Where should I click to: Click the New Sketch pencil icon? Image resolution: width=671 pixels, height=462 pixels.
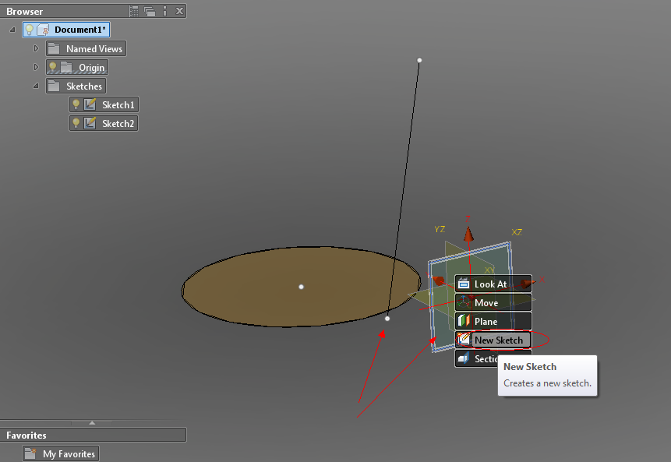[x=464, y=339]
